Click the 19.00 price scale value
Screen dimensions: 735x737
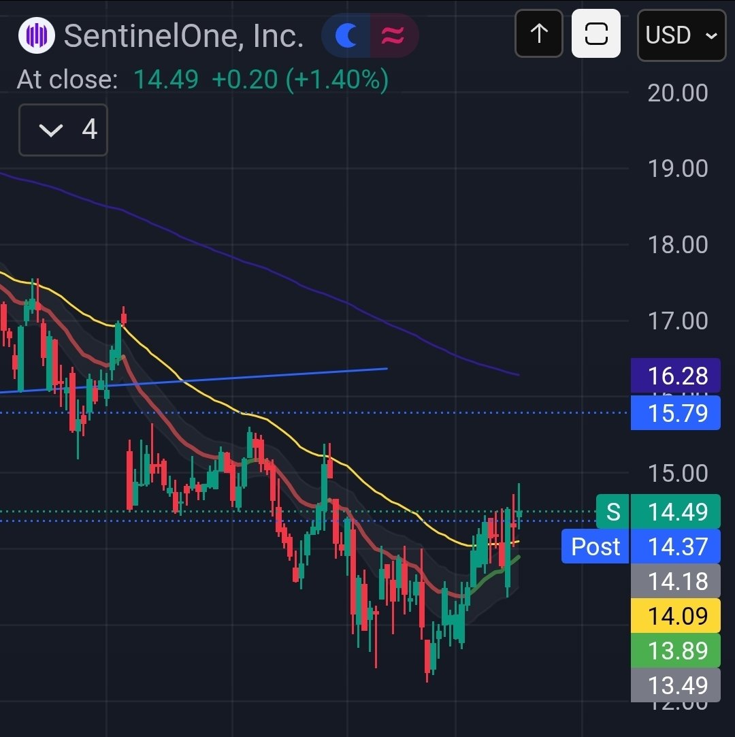click(x=678, y=168)
